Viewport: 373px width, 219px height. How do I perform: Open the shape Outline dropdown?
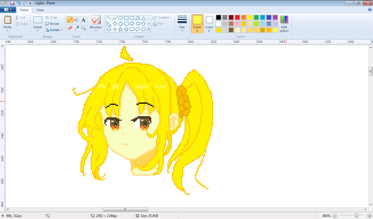pos(162,17)
